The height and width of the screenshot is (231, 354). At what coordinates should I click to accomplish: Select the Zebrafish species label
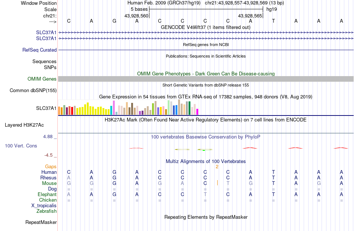pyautogui.click(x=47, y=211)
